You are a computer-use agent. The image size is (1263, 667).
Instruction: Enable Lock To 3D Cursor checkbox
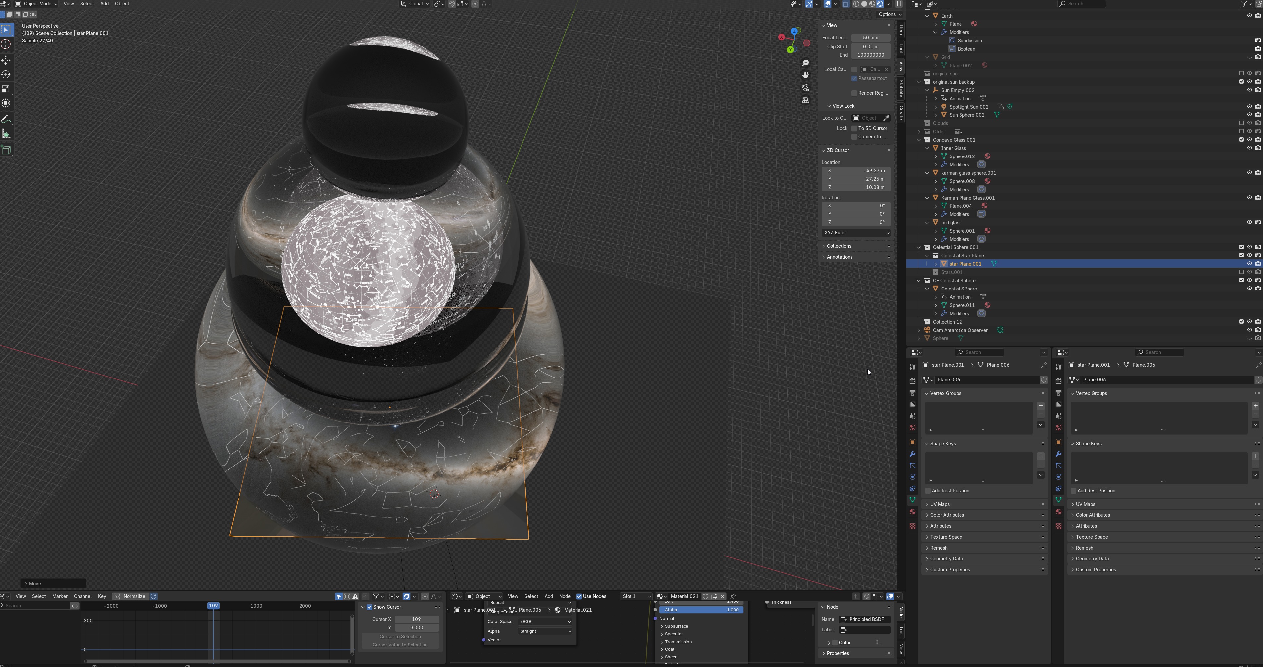pyautogui.click(x=854, y=128)
